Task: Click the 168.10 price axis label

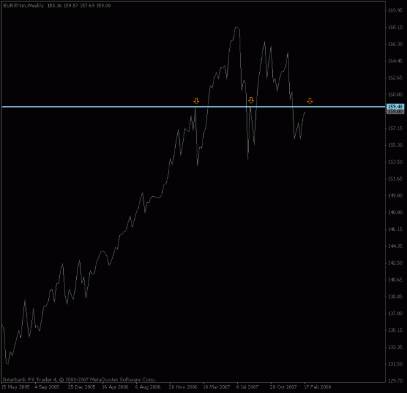Action: (x=395, y=27)
